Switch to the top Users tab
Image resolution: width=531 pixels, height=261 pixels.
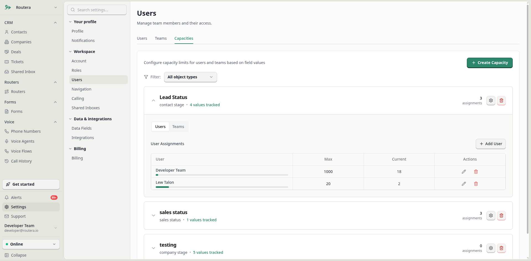tap(142, 38)
